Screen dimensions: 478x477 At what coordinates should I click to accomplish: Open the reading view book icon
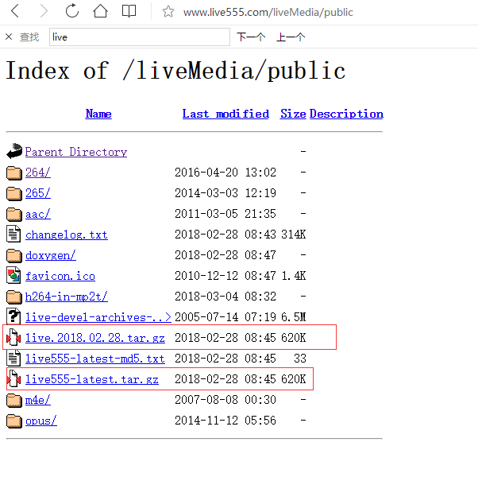click(x=129, y=11)
